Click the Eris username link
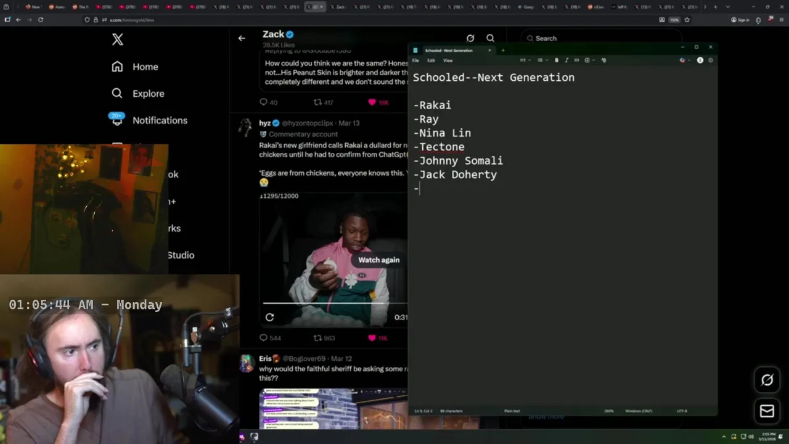This screenshot has width=789, height=444. point(265,359)
